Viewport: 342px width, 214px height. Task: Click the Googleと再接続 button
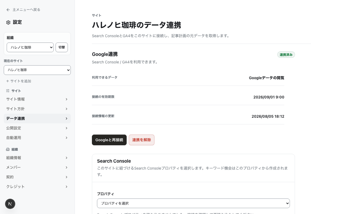point(109,140)
